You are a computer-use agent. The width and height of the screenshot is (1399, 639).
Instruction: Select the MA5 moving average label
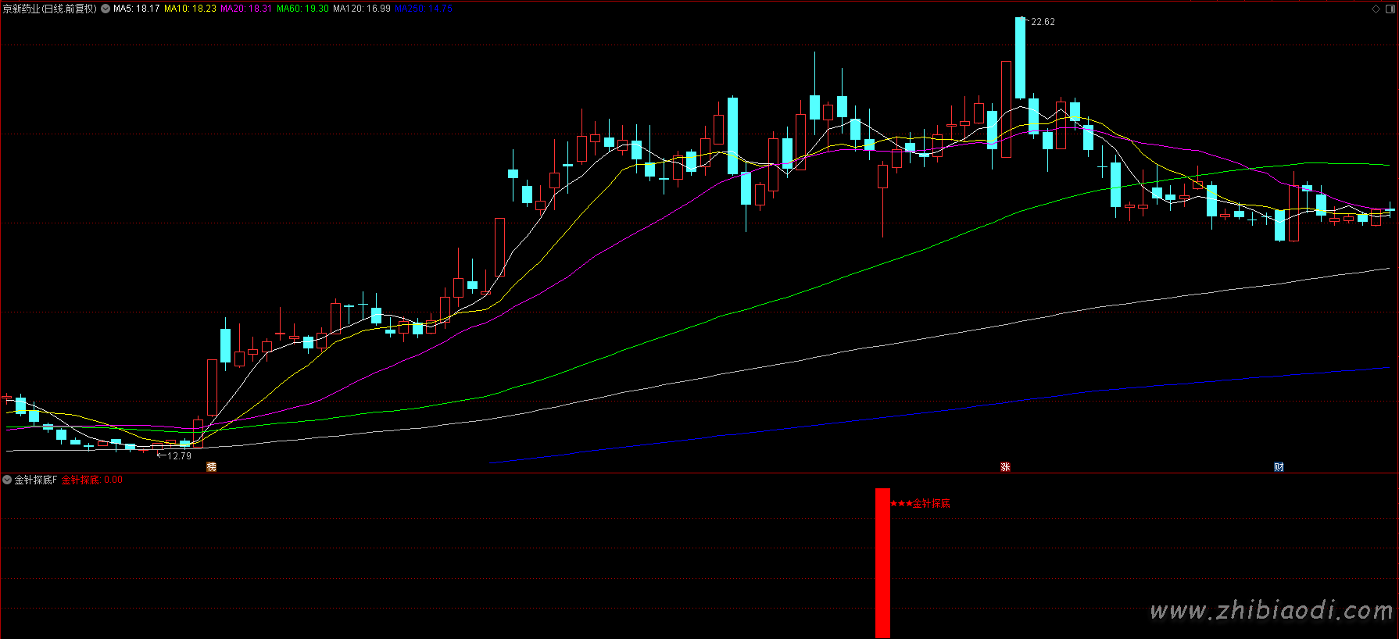(x=136, y=9)
